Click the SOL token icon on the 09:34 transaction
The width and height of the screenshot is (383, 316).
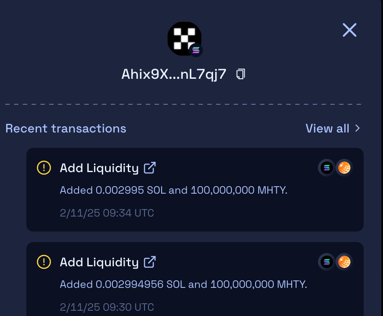pyautogui.click(x=326, y=168)
